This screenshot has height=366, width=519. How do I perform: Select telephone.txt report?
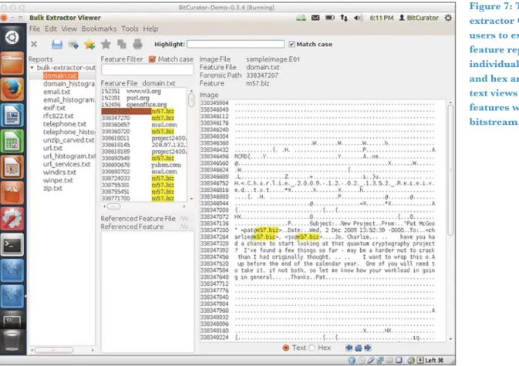point(65,124)
